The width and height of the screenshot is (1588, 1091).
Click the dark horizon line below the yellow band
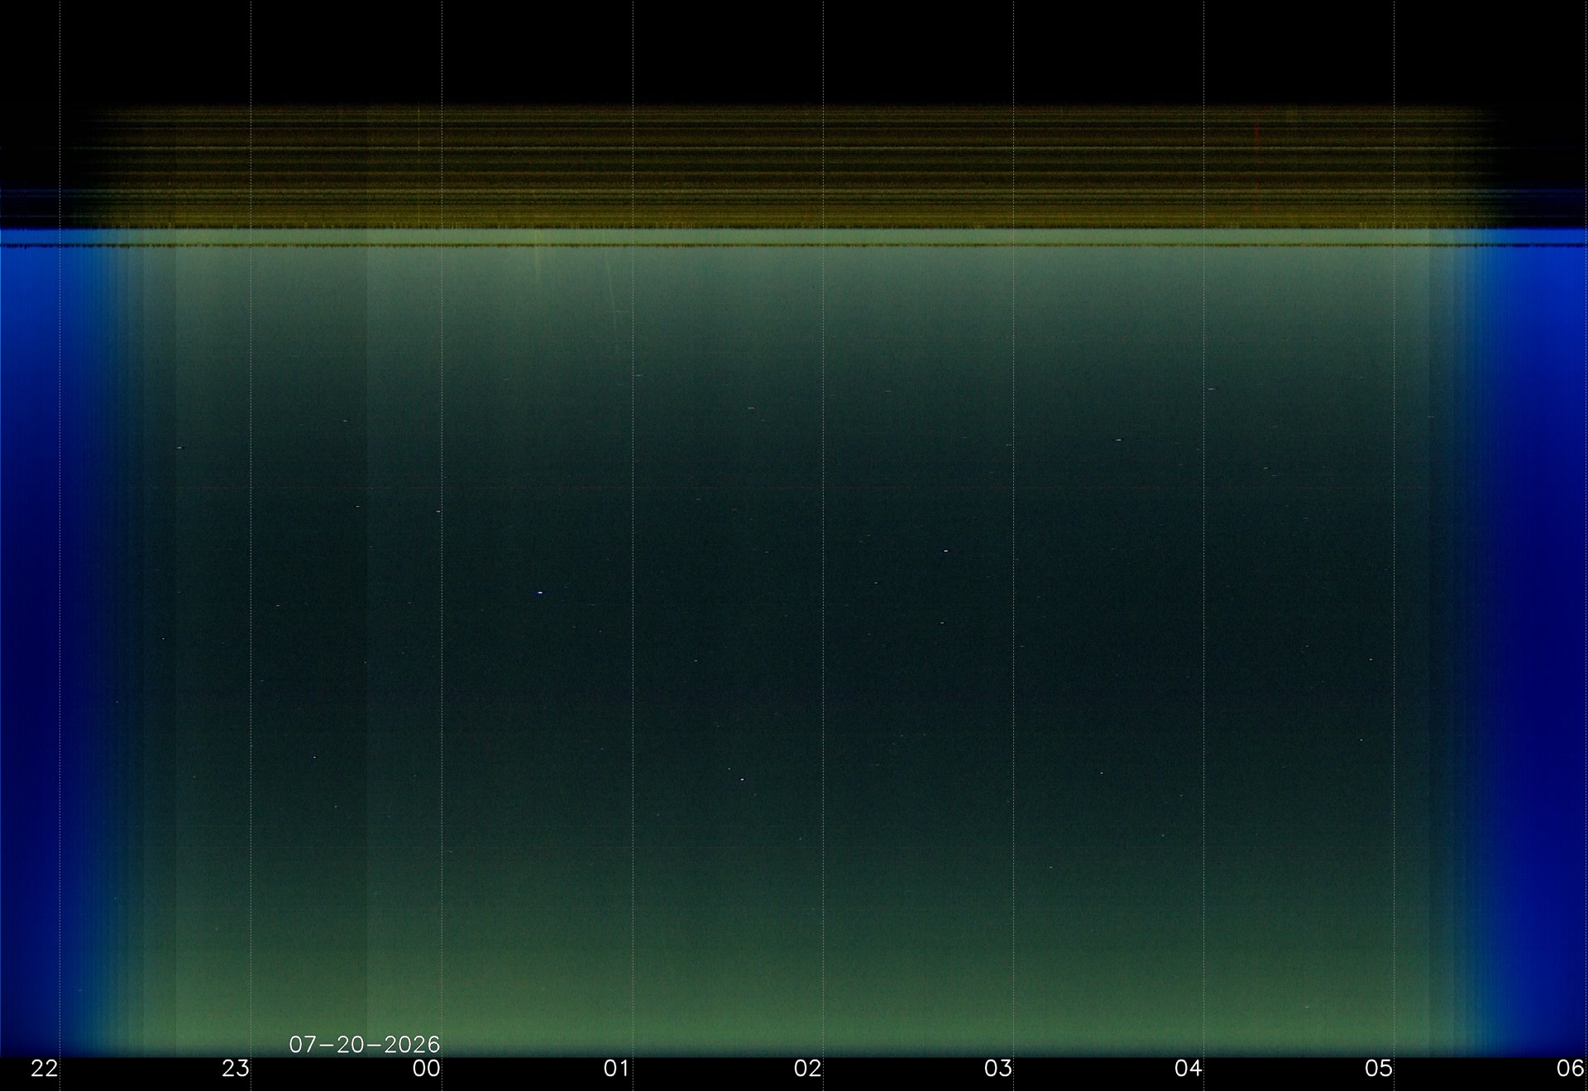794,245
